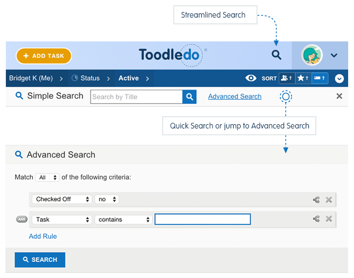Screen dimensions: 354x278
Task: Select the Bridget K (Me) breadcrumb
Action: [31, 79]
